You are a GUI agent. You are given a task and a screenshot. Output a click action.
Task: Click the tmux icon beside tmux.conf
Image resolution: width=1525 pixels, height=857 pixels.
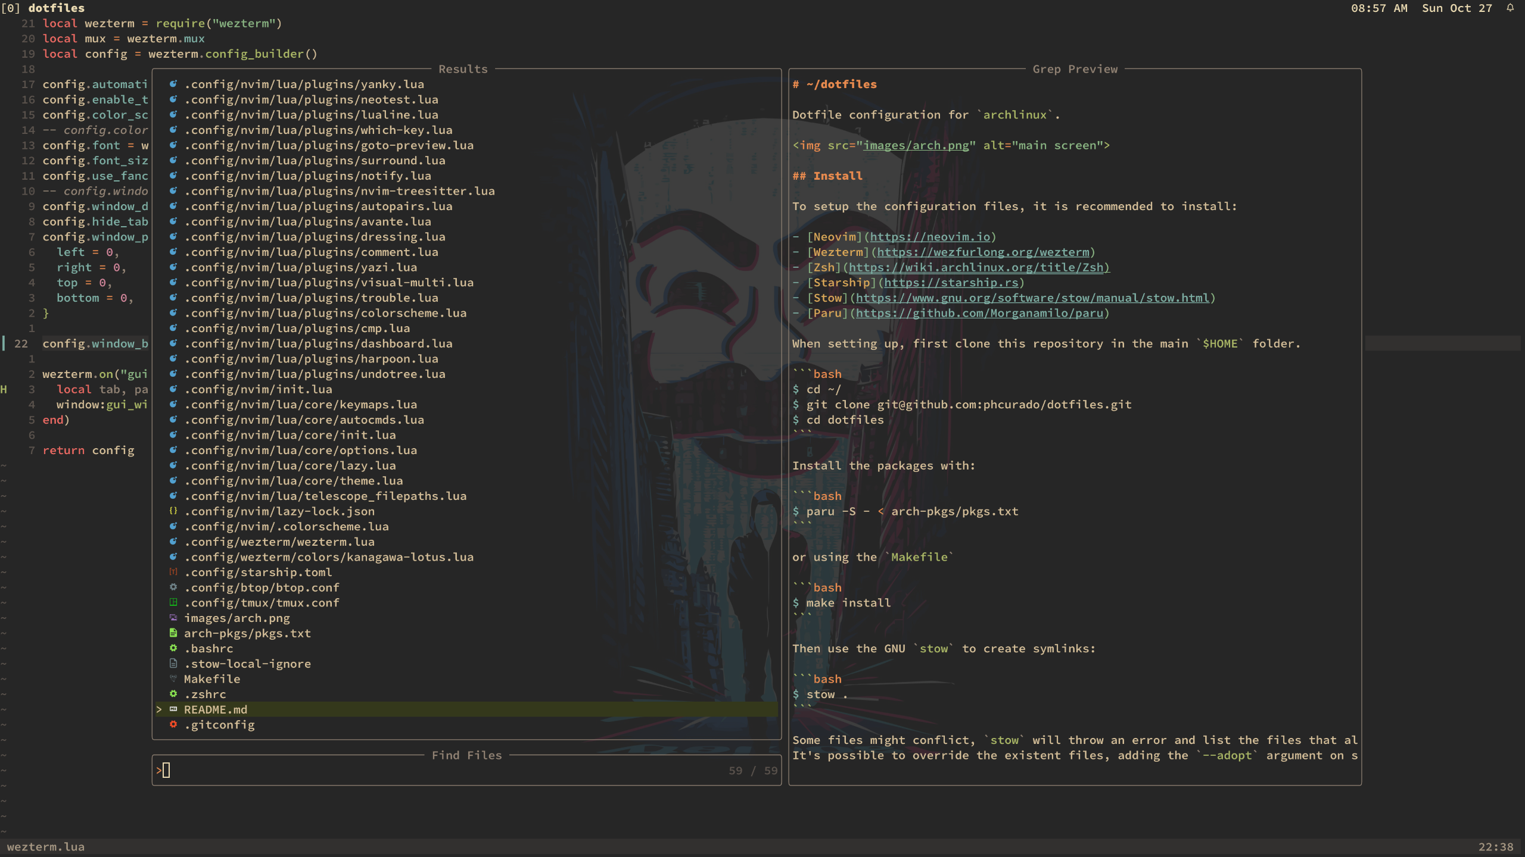[173, 602]
